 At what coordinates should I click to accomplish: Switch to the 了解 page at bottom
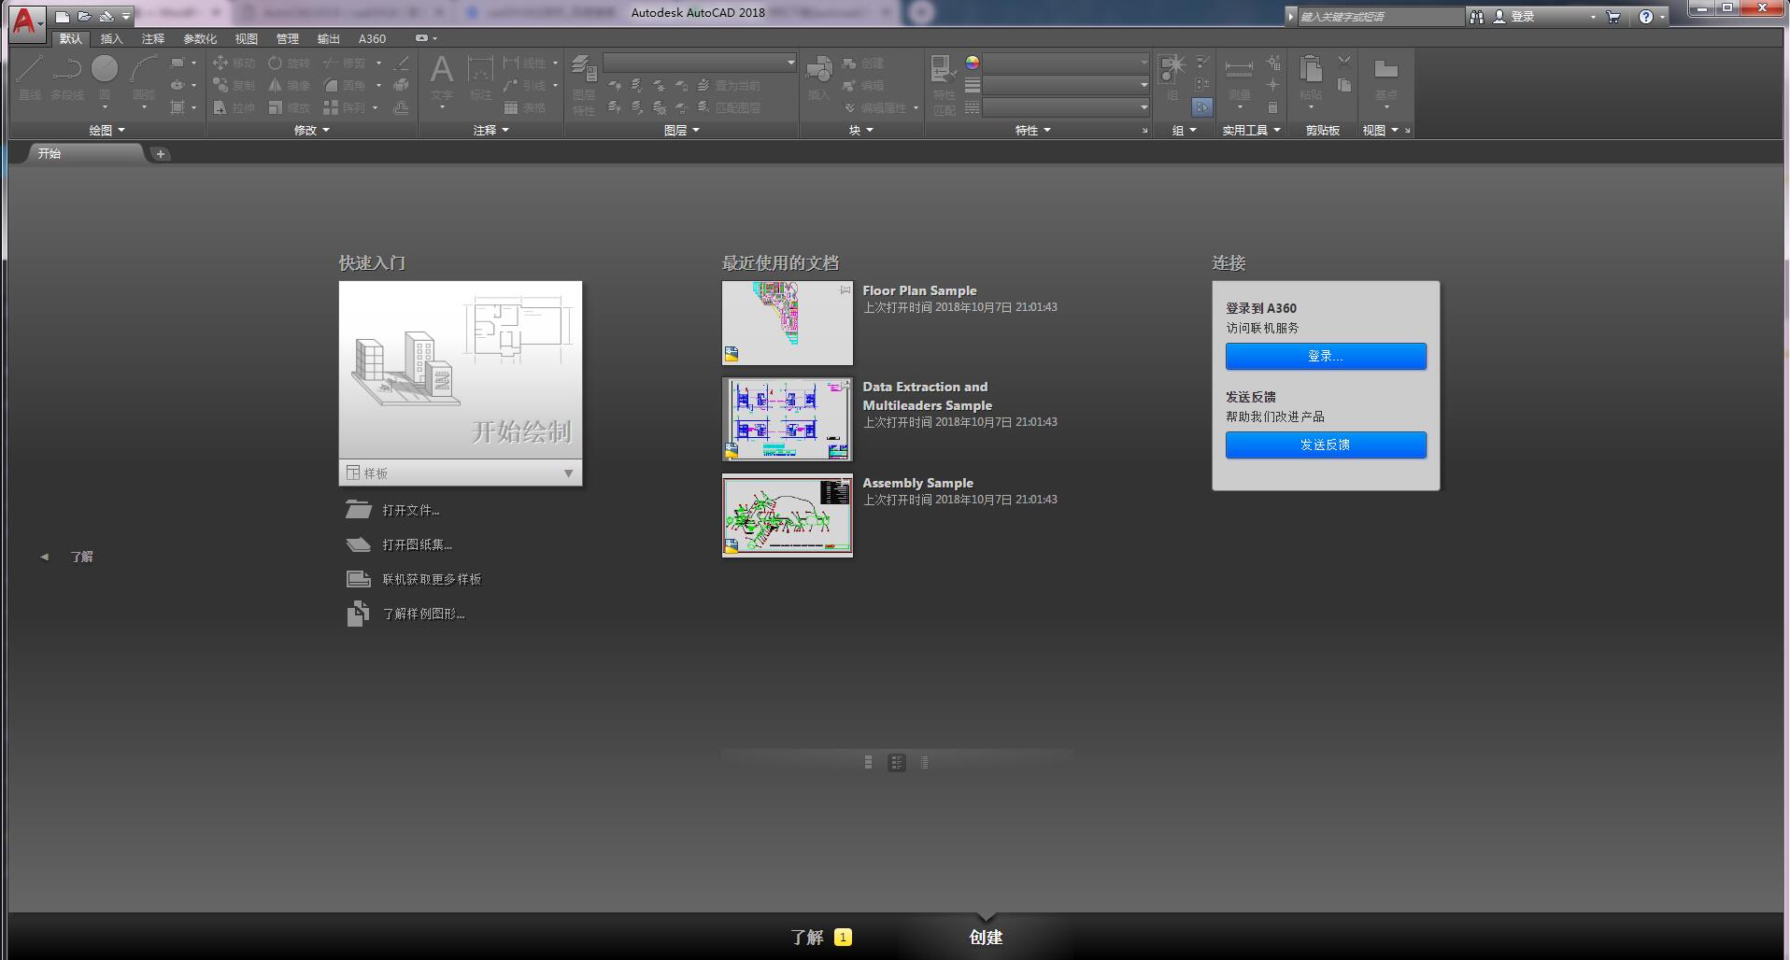point(809,937)
